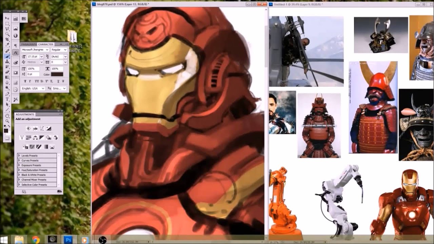This screenshot has width=434, height=244.
Task: Select the Eraser tool
Action: click(7, 72)
